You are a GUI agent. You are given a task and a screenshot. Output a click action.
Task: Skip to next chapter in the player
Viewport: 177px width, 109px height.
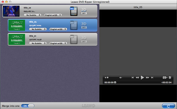(152, 78)
